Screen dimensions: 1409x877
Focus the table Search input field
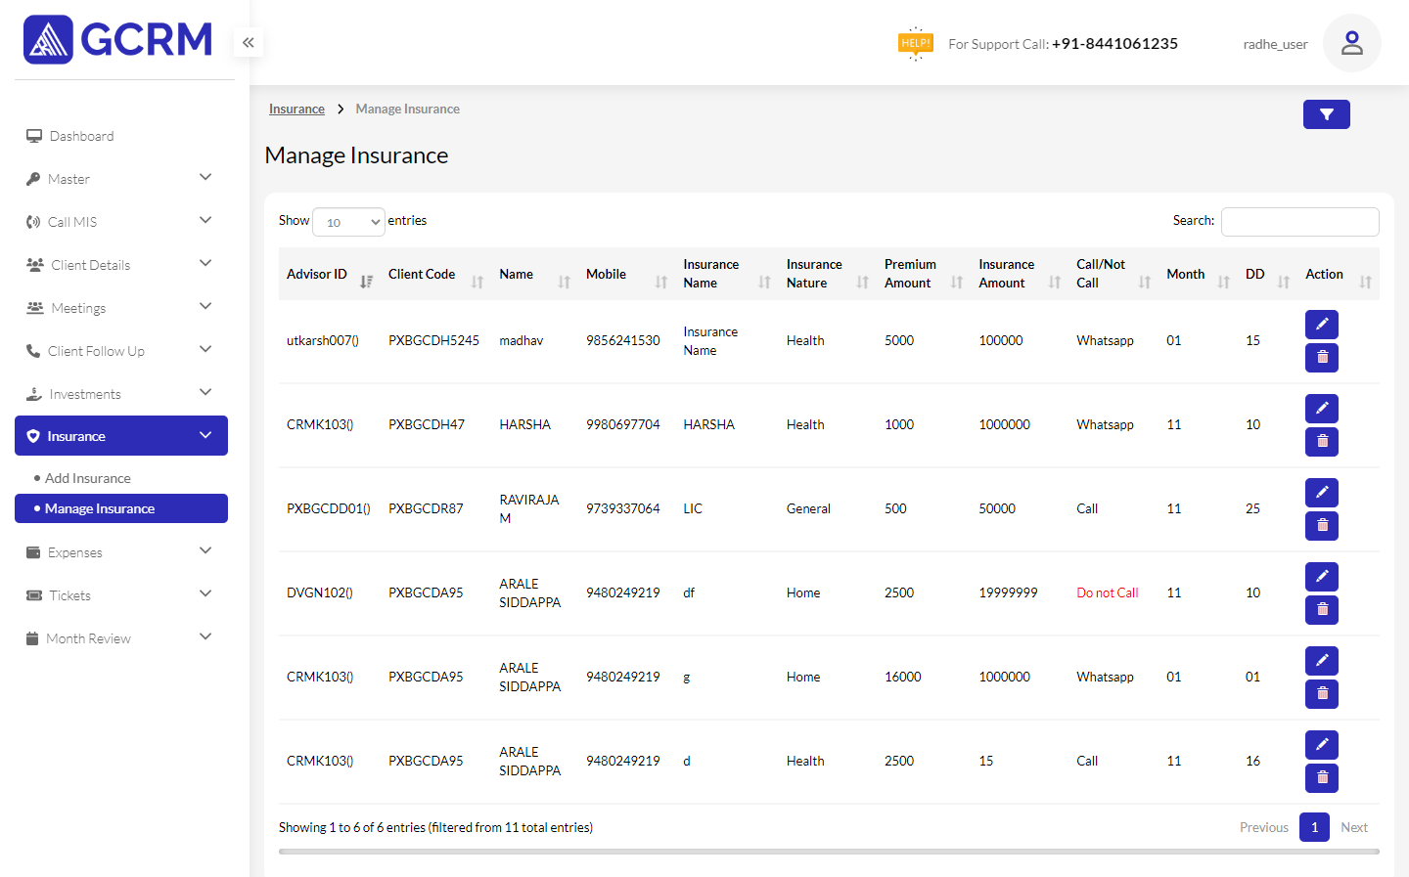(1299, 222)
